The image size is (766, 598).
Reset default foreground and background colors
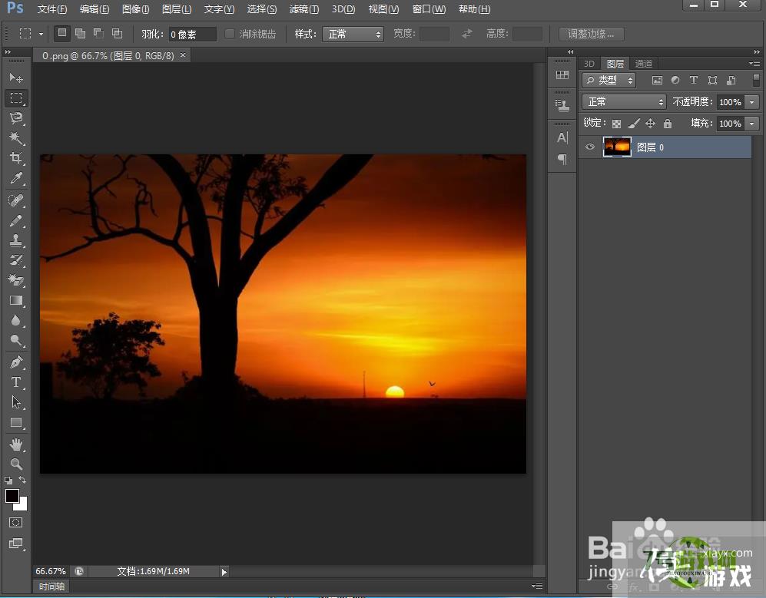(x=8, y=481)
